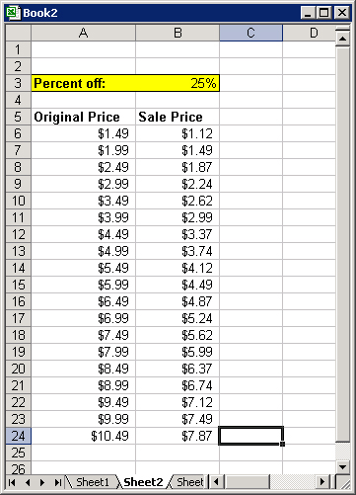
Task: Click vertical scrollbar down arrow
Action: 342,466
